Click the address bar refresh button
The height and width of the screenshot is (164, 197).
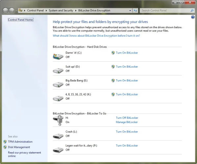(135, 10)
